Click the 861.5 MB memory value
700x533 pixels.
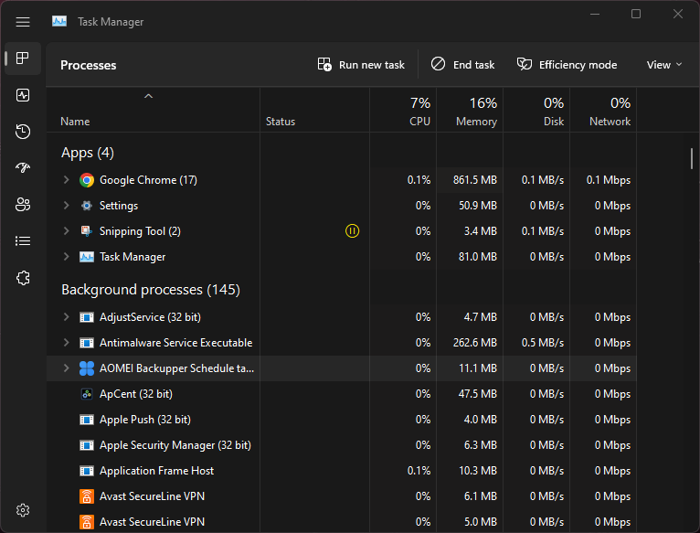pos(475,180)
